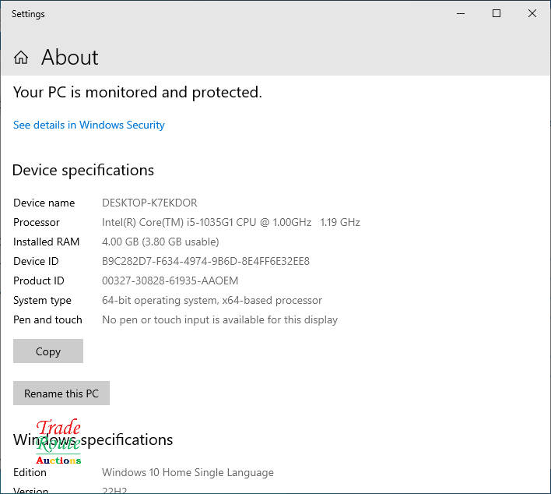This screenshot has width=551, height=494.
Task: Click the Trade Route Auctions logo
Action: (x=58, y=443)
